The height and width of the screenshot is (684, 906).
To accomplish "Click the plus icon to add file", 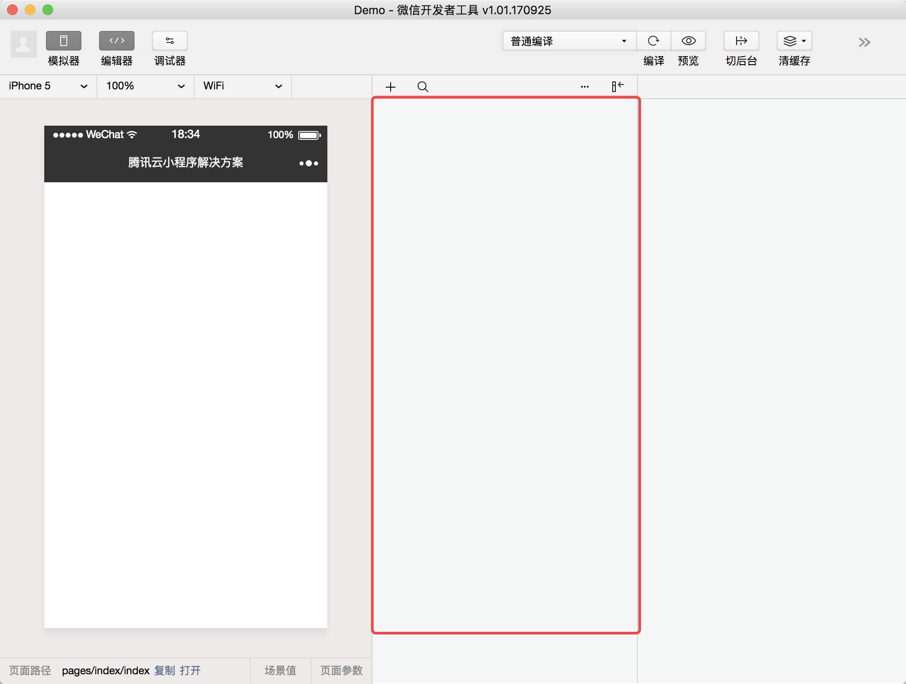I will tap(391, 87).
